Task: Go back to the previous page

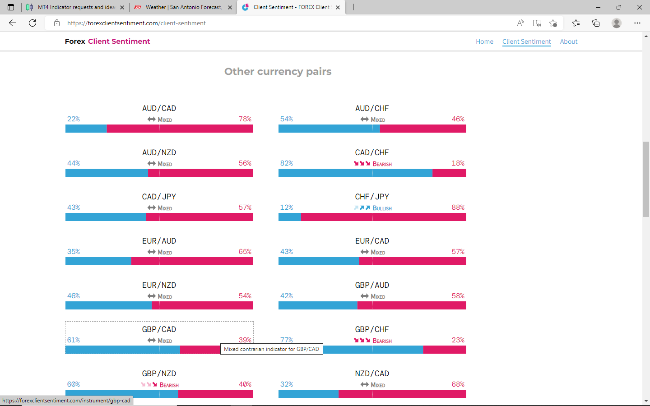Action: point(13,23)
